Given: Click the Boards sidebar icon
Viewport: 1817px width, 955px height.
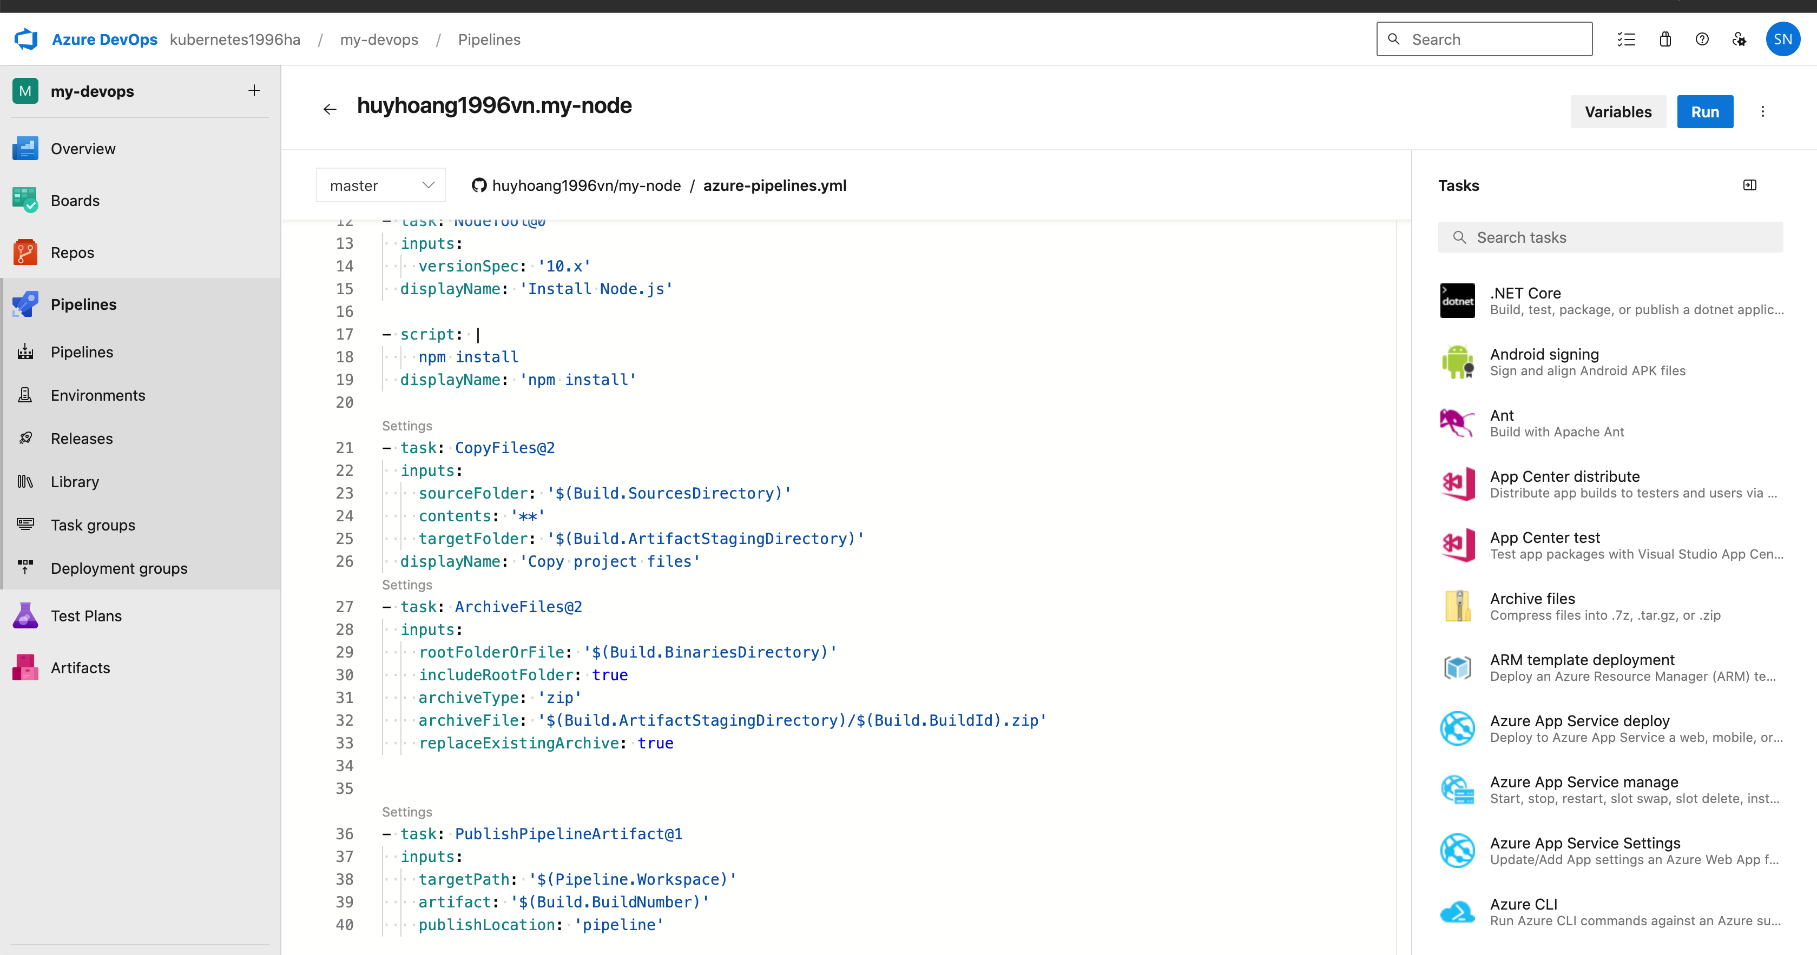Looking at the screenshot, I should point(25,201).
